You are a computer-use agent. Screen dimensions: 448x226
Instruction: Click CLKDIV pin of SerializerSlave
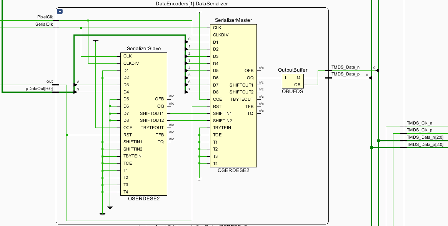pyautogui.click(x=131, y=63)
